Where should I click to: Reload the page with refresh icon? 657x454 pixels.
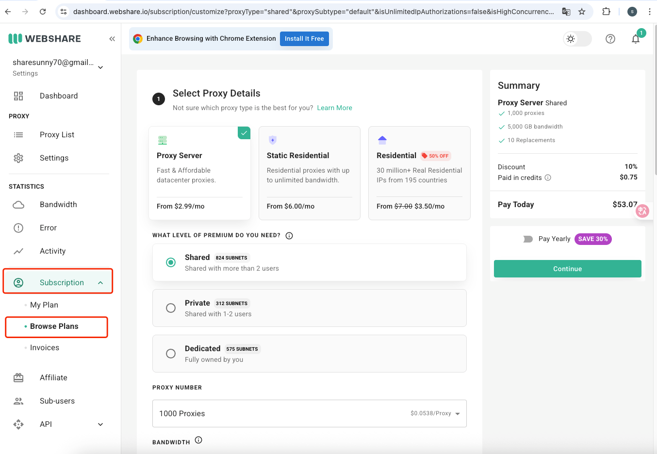[43, 12]
